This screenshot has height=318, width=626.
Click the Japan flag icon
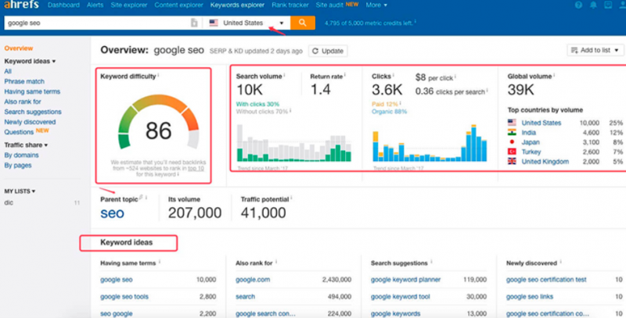(512, 142)
